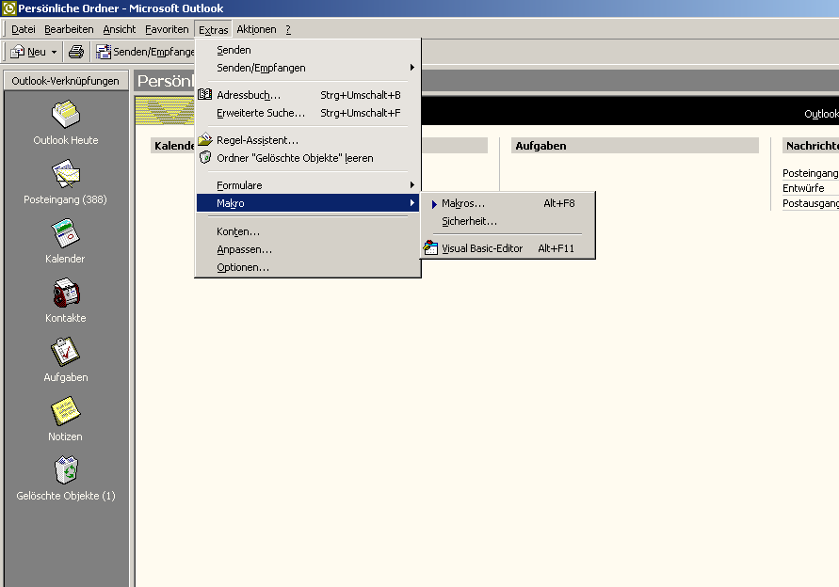Open Postausgang link under Nachrichten

click(810, 203)
